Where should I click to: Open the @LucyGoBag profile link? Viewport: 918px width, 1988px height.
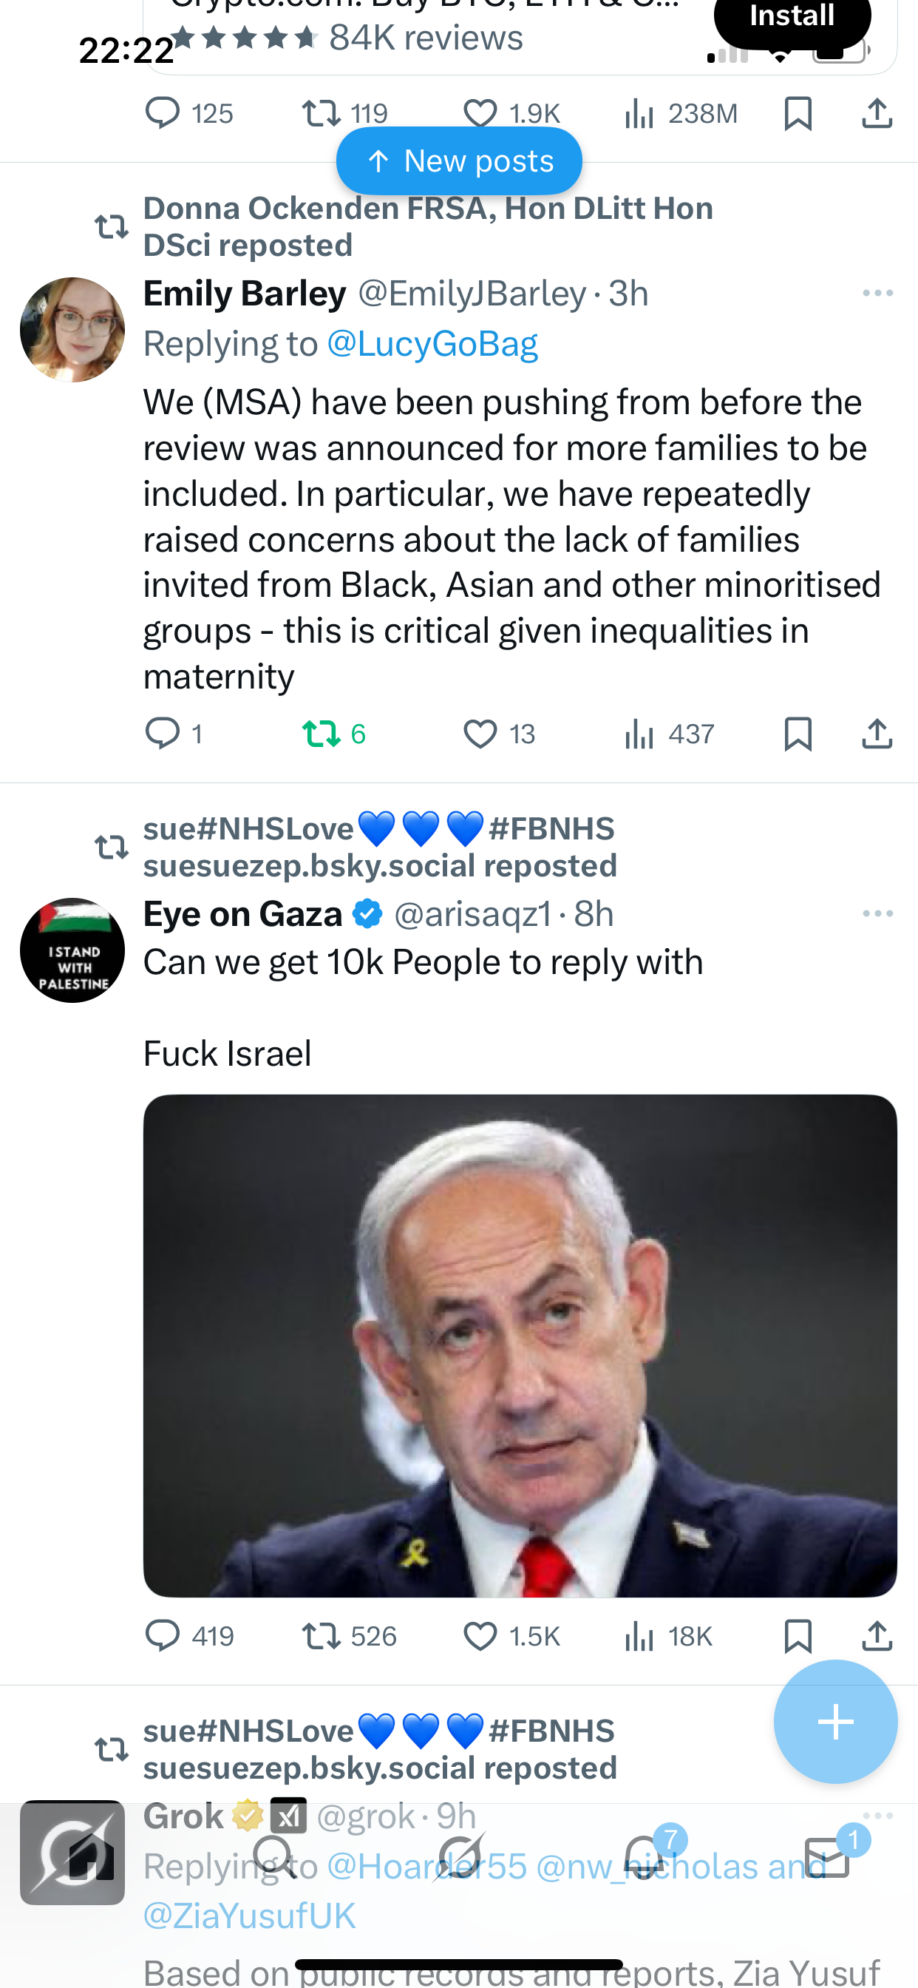[432, 344]
